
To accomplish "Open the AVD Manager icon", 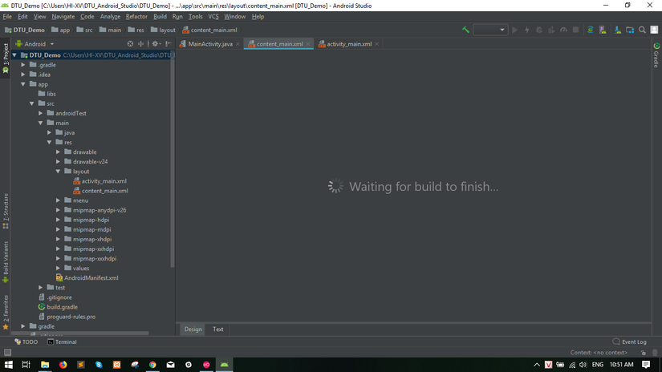I will [x=603, y=30].
